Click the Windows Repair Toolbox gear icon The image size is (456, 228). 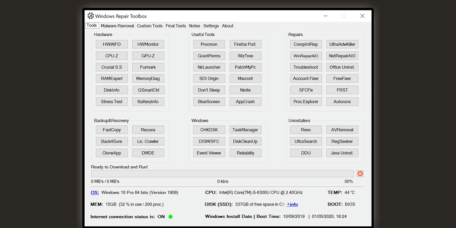[90, 16]
